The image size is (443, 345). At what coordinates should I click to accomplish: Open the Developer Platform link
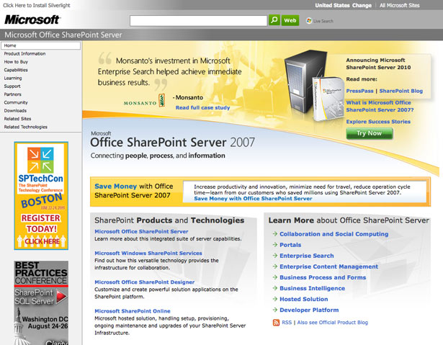[309, 310]
